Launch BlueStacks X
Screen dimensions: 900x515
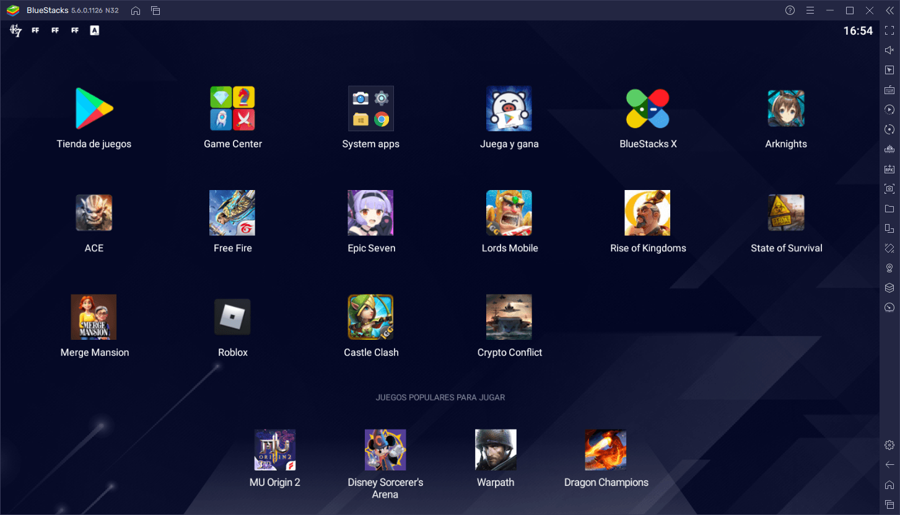pos(648,108)
